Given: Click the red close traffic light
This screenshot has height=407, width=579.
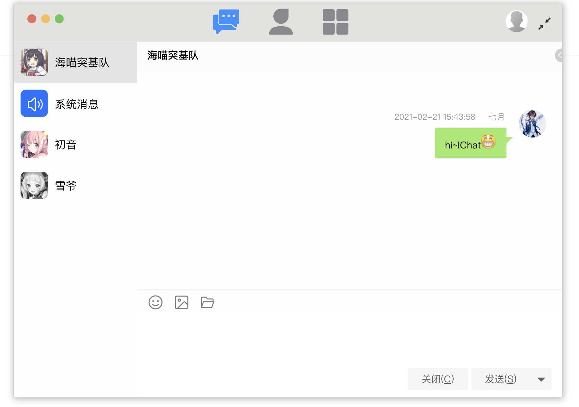Looking at the screenshot, I should (x=32, y=19).
